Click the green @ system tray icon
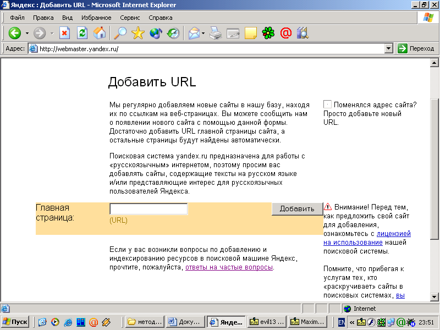 [x=401, y=322]
